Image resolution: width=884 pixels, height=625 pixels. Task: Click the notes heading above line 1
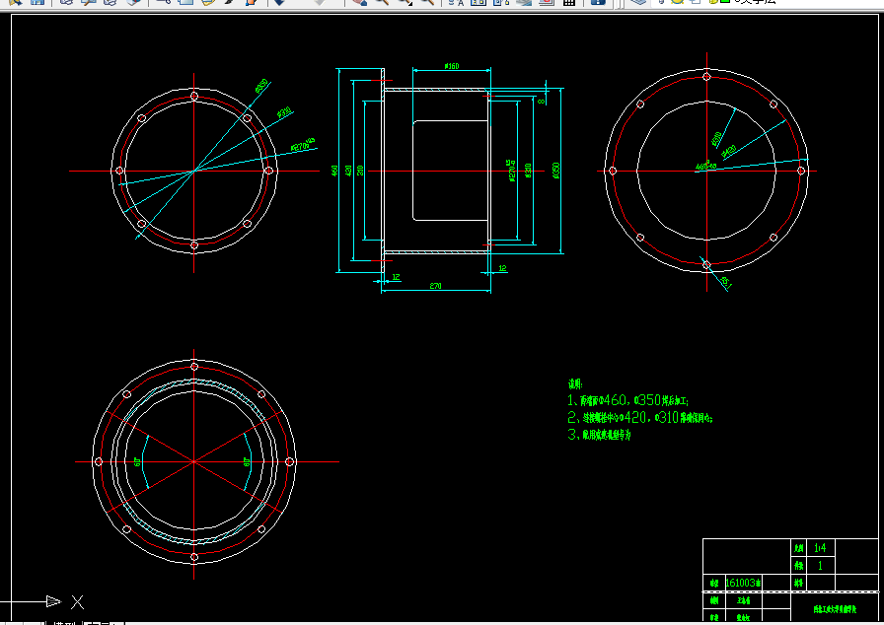(x=575, y=384)
